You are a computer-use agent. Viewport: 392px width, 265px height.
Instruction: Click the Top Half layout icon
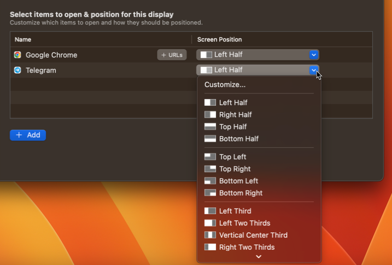tap(210, 126)
